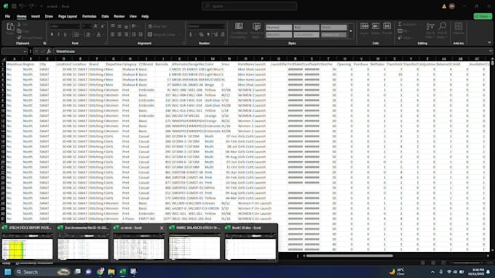Screen dimensions: 495x278
Task: Click the green Share button
Action: tap(483, 17)
